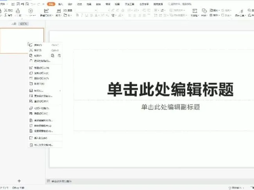Click the Format Painter brush icon
The image size is (254, 190).
pyautogui.click(x=18, y=11)
